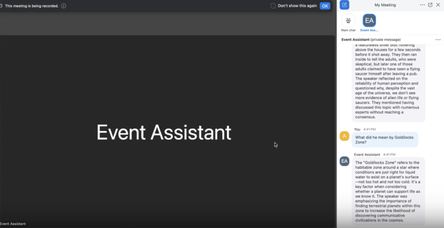Click the info icon beside recording notice

click(x=64, y=6)
